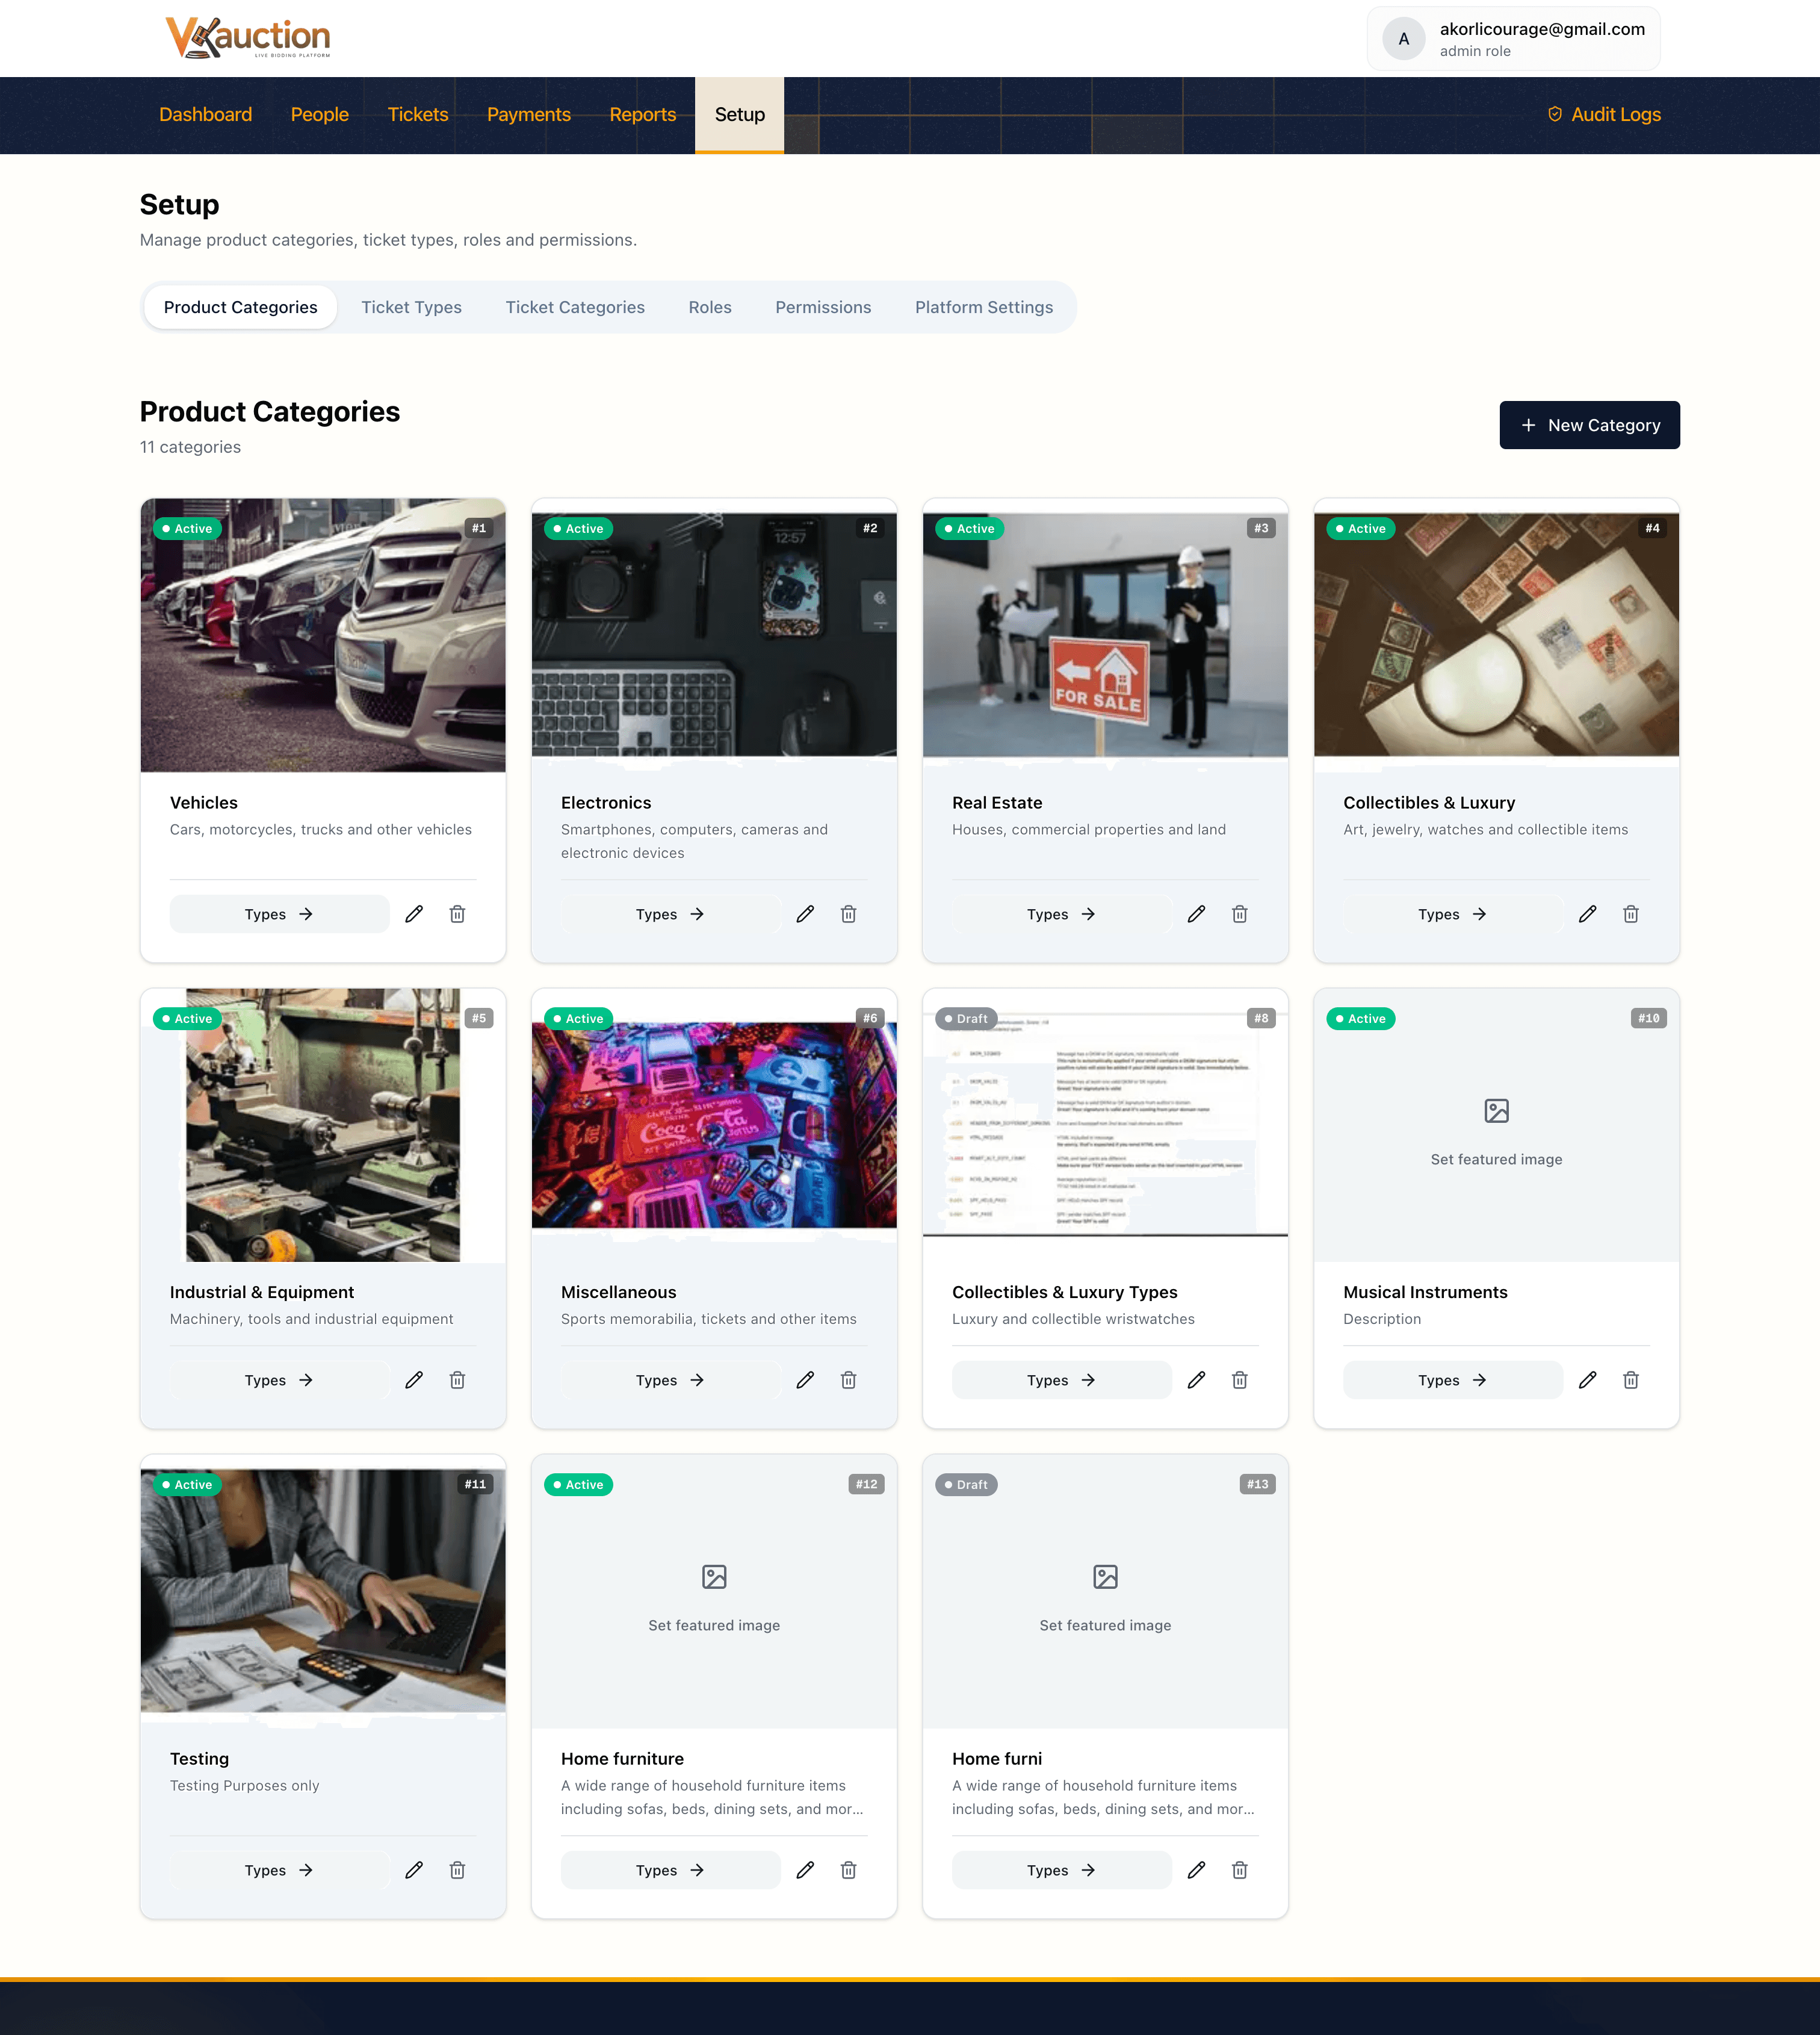Delete the Testing category
This screenshot has width=1820, height=2035.
click(457, 1870)
